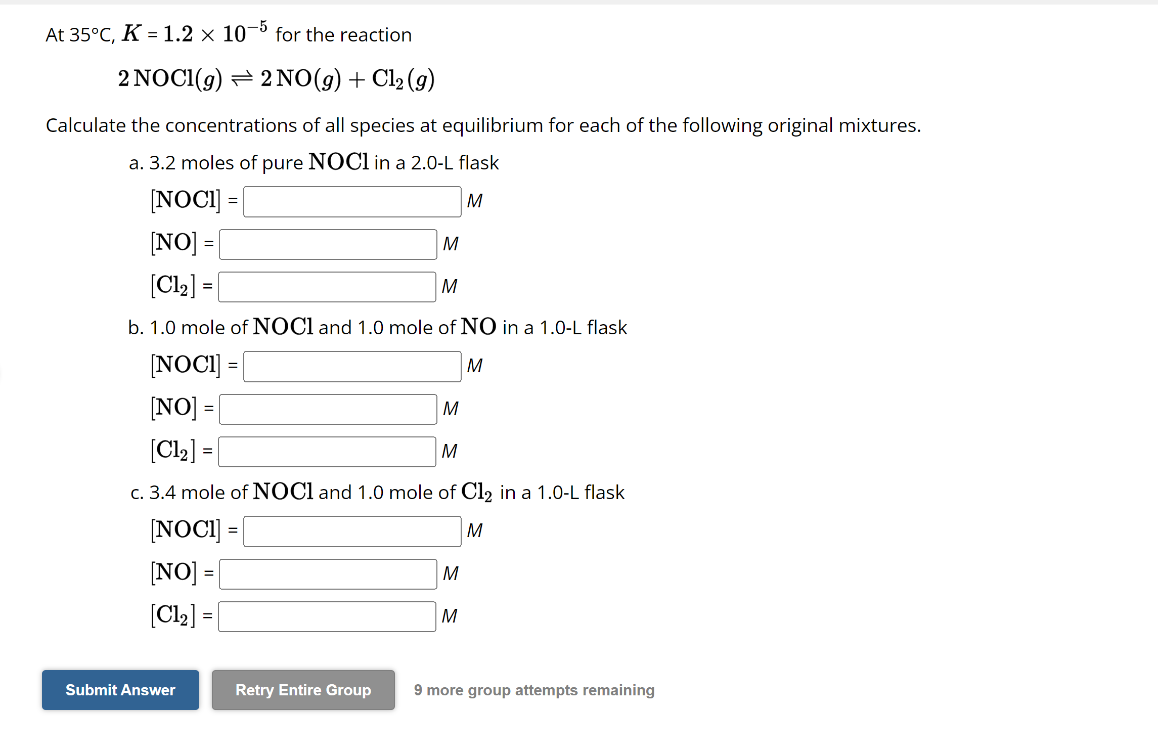Select the part b question text
1158x754 pixels.
click(x=377, y=327)
